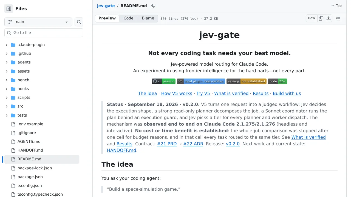Collapse the Files side panel icon

9,9
